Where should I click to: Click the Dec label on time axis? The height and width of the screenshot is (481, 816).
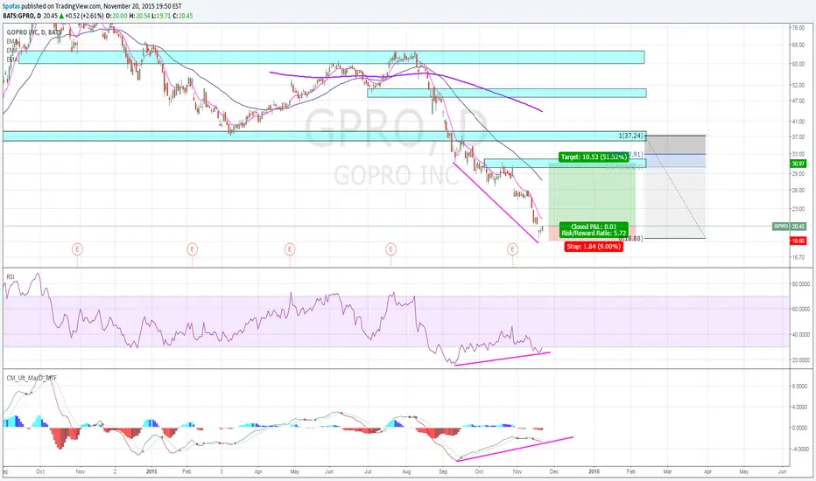(553, 471)
